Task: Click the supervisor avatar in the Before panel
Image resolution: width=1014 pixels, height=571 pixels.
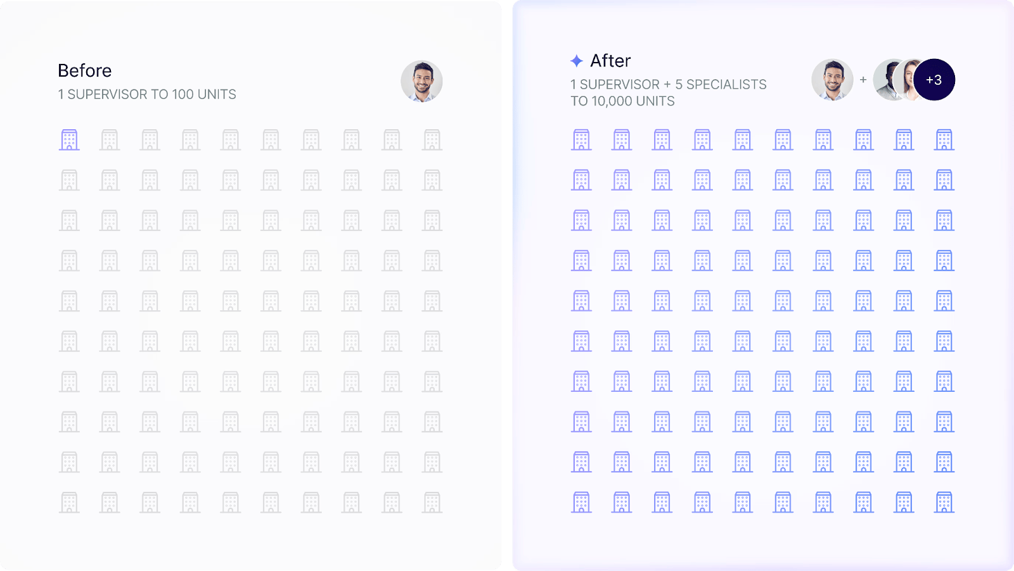Action: coord(421,82)
